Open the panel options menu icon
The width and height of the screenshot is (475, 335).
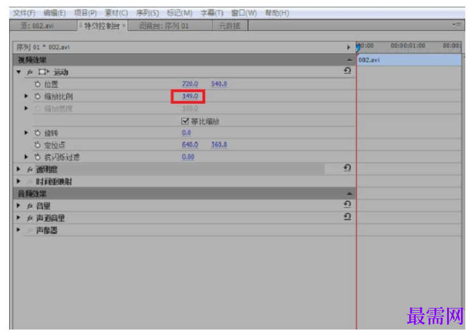pos(457,24)
